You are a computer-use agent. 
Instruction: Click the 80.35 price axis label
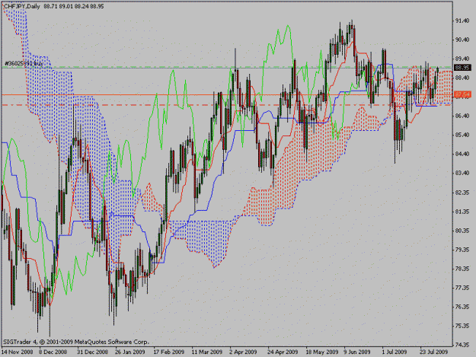462,231
